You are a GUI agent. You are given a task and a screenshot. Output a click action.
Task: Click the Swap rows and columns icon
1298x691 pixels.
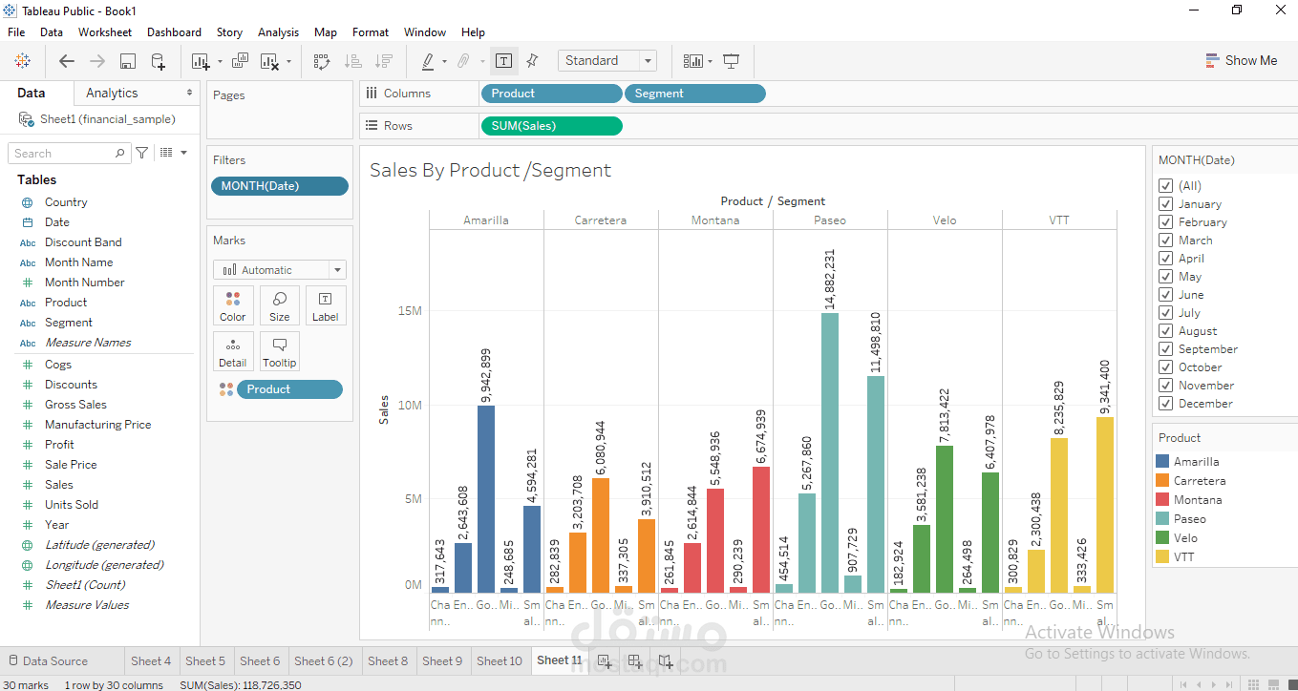322,61
